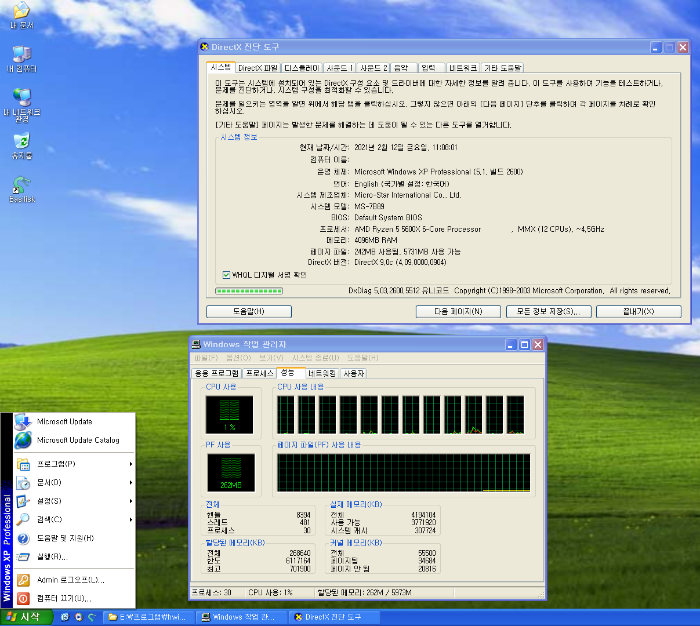Click the Windows 작업 관리자 title bar icon
This screenshot has width=700, height=626.
(x=196, y=344)
